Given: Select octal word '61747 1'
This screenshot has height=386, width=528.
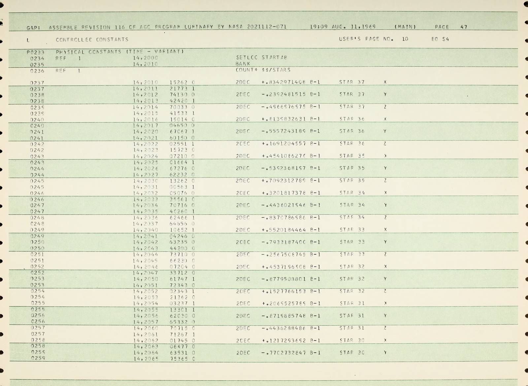Looking at the screenshot, I should (x=182, y=279).
